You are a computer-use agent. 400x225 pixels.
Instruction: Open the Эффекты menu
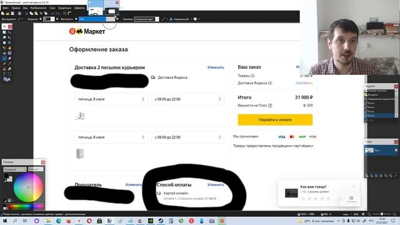(79, 8)
